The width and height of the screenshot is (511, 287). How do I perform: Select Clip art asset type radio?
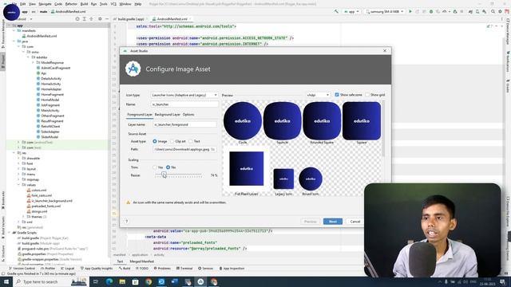[172, 141]
